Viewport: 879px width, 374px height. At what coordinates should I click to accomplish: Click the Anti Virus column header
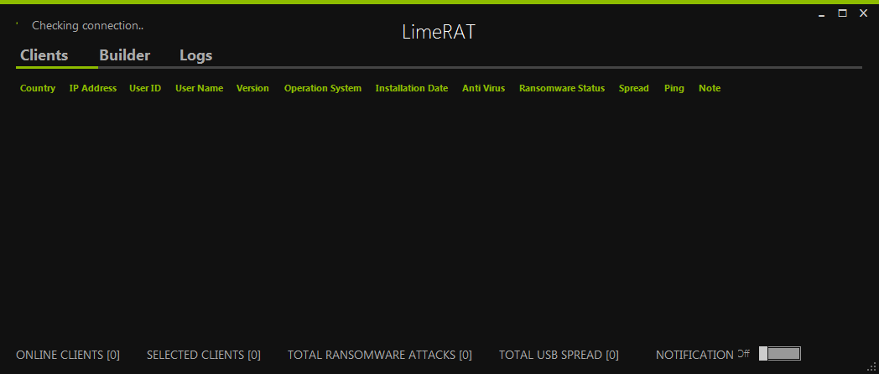(x=483, y=88)
